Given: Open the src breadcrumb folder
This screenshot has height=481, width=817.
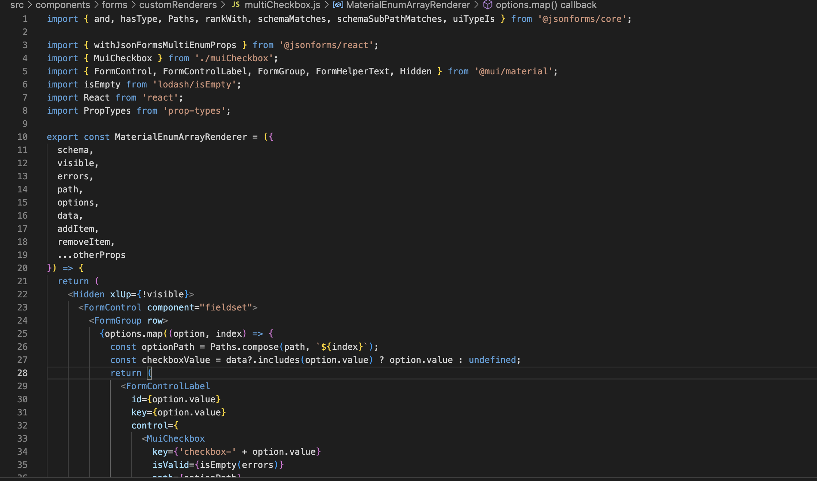Looking at the screenshot, I should [17, 5].
